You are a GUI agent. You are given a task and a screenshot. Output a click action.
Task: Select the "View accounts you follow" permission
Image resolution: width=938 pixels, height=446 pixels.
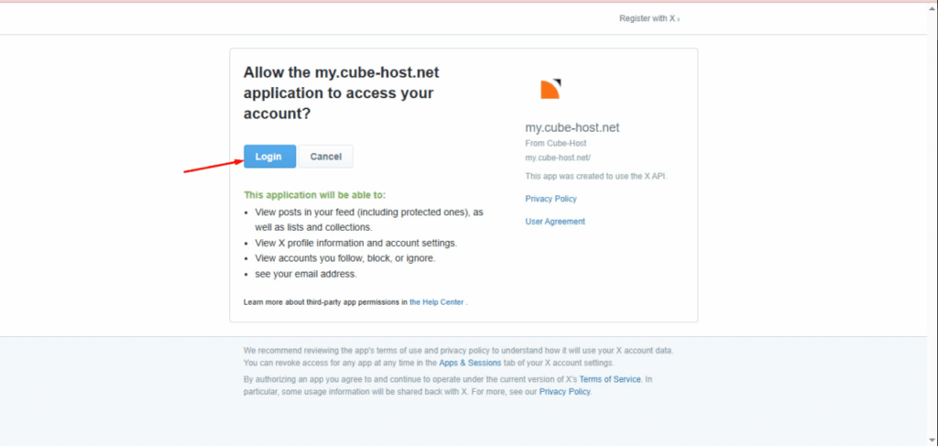point(344,258)
